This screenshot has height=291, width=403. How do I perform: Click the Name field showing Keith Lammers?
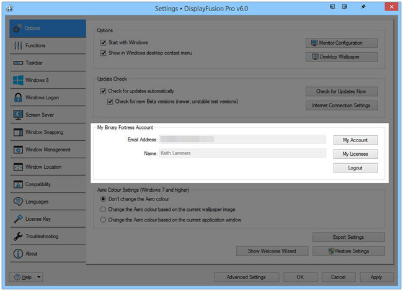[242, 153]
